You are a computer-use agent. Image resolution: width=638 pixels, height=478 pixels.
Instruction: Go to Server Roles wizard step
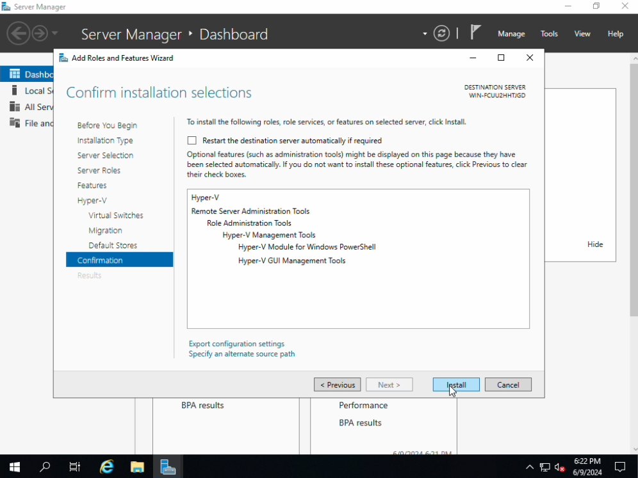(x=99, y=170)
